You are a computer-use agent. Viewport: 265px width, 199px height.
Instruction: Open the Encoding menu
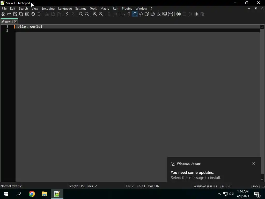click(48, 9)
